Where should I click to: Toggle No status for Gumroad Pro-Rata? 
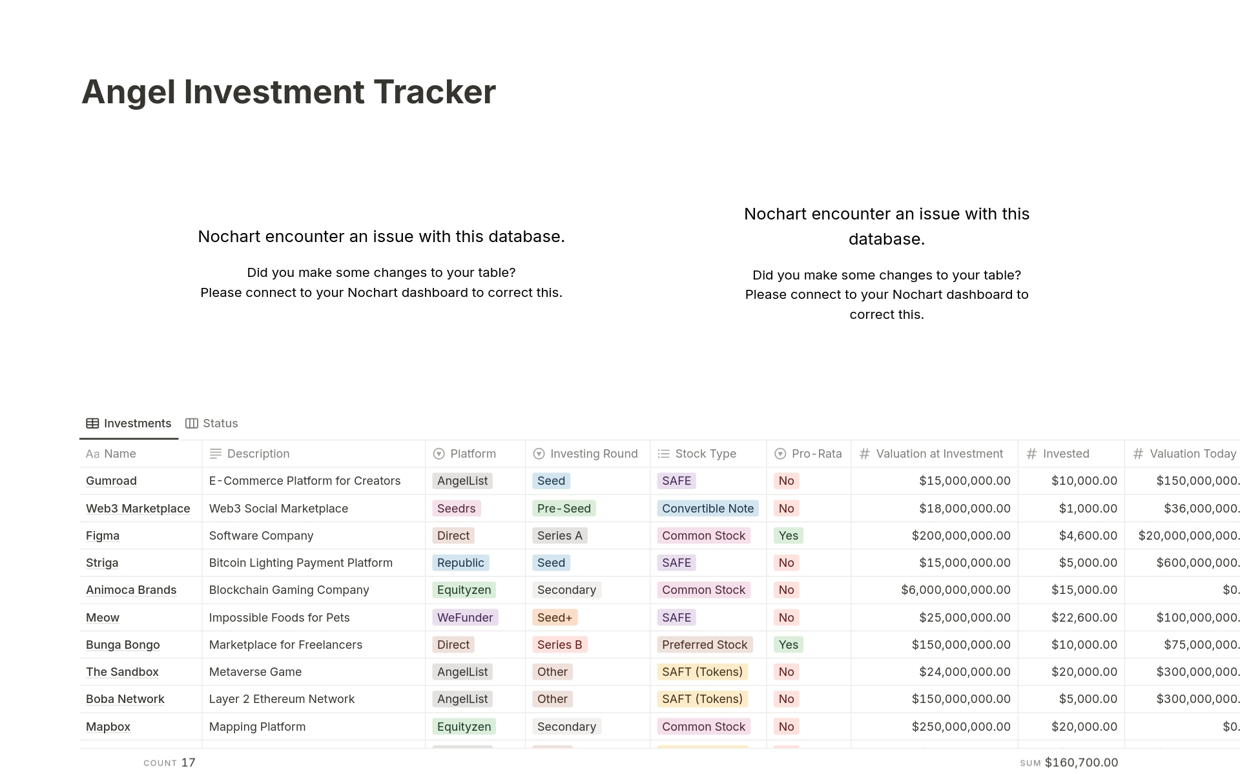pos(785,480)
